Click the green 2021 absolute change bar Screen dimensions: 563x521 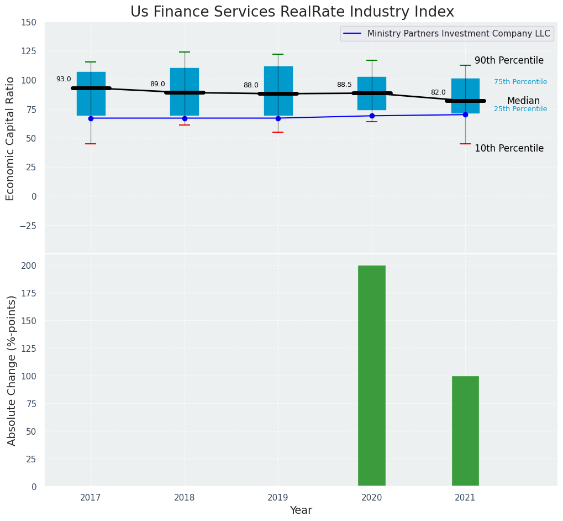coord(465,431)
